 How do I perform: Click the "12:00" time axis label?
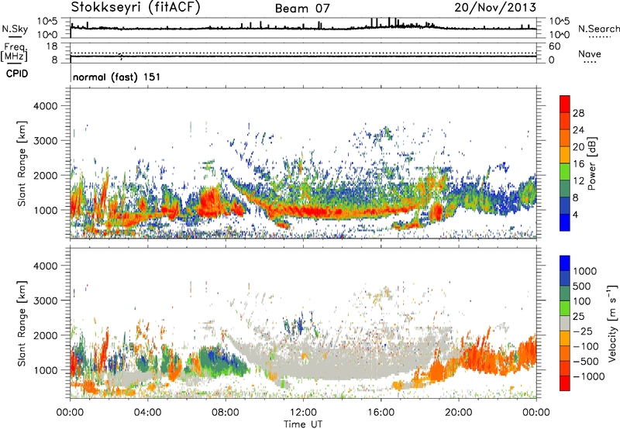(x=303, y=413)
